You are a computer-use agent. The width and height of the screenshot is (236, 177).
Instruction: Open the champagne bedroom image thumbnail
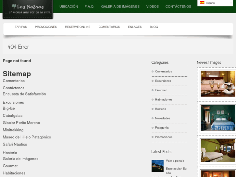coord(218,84)
